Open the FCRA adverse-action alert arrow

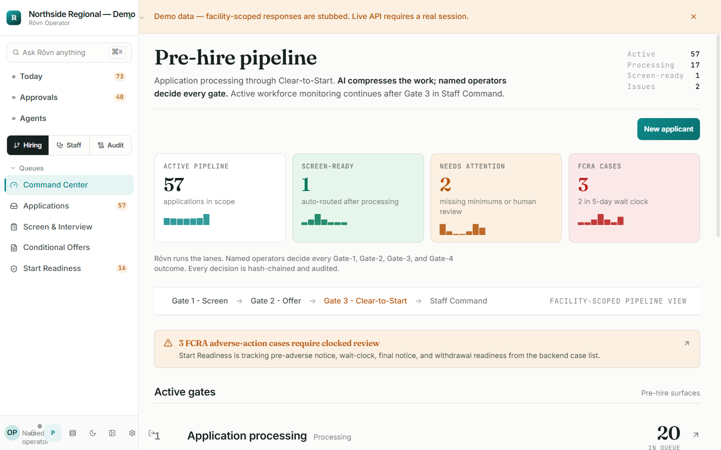687,343
